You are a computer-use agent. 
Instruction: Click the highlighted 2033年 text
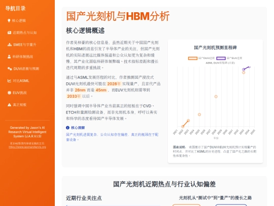click(74, 96)
